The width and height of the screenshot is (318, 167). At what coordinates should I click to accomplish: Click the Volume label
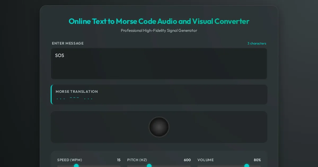[205, 160]
